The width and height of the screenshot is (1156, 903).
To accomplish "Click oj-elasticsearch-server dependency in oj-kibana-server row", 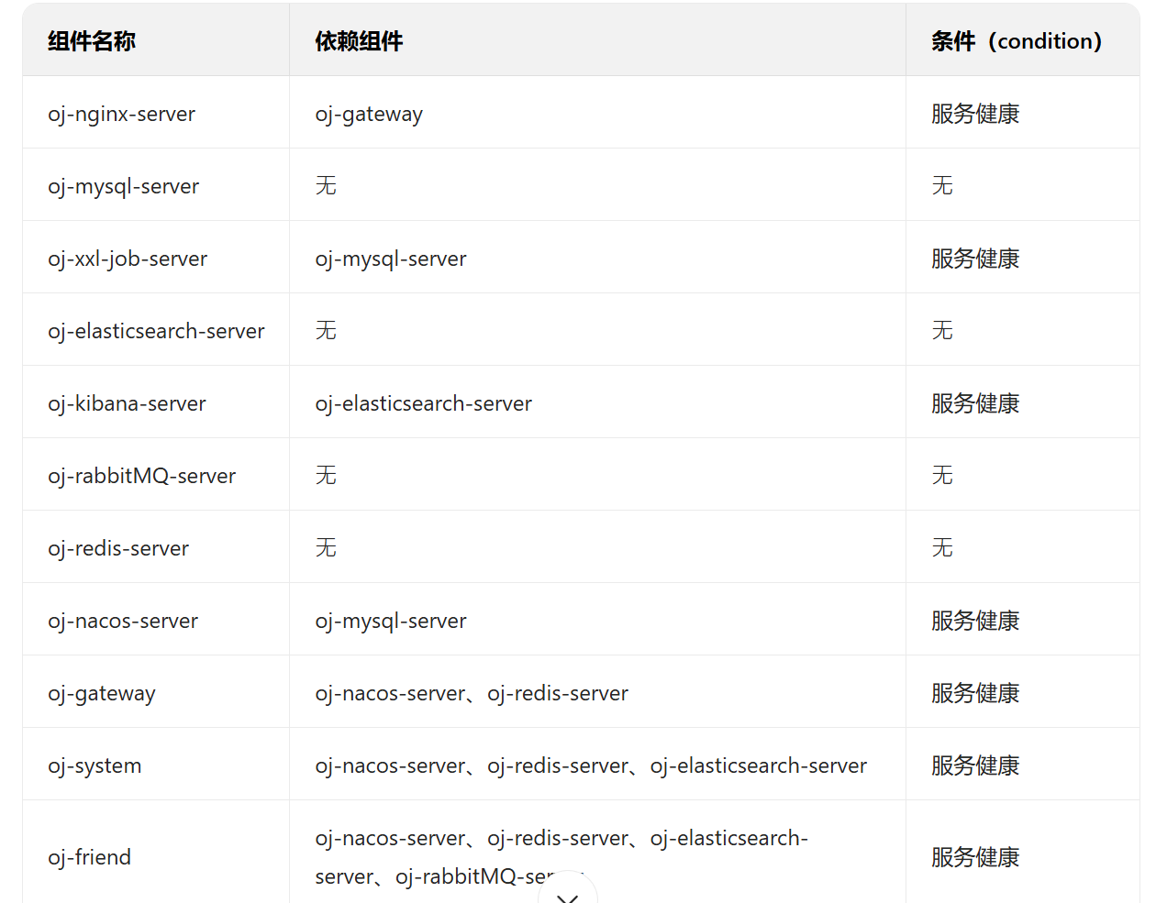I will 423,403.
